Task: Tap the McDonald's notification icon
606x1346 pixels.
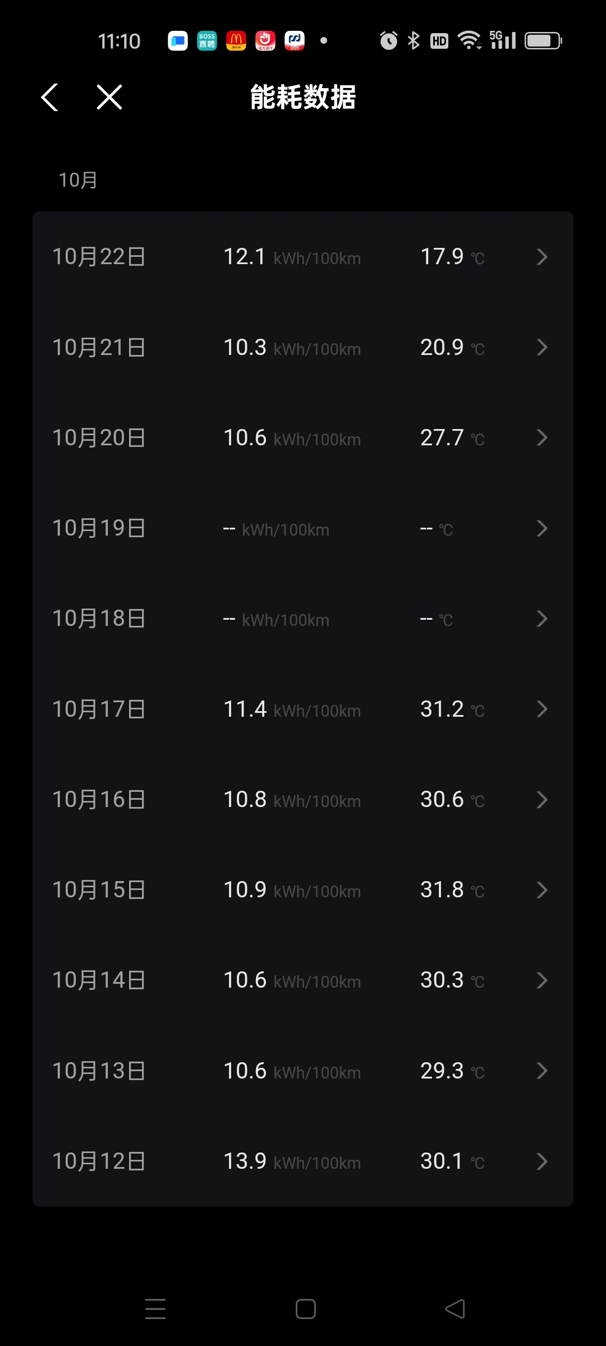Action: click(x=236, y=40)
